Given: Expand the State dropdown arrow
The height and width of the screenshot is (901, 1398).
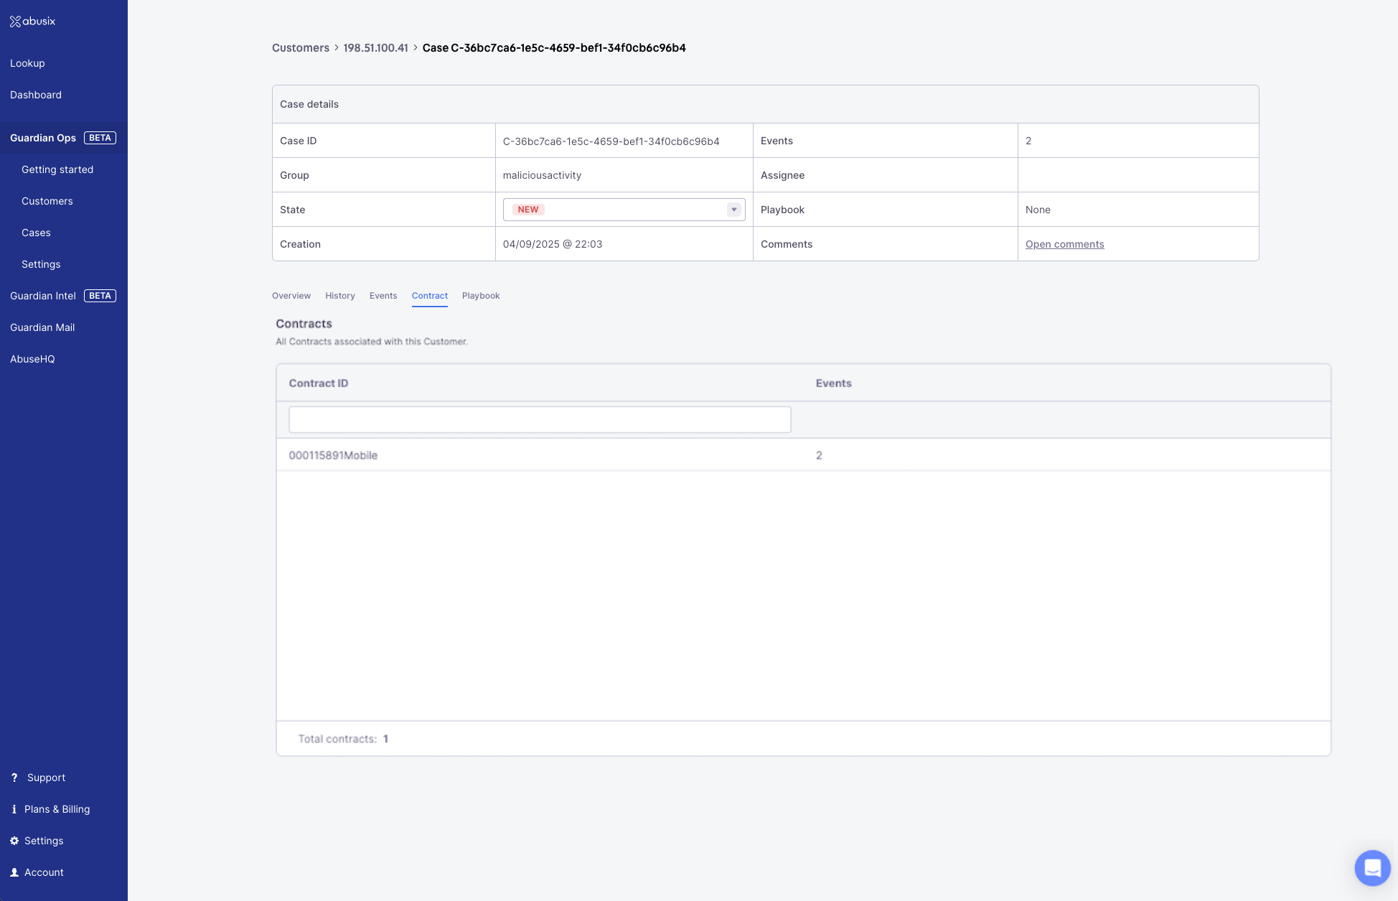Looking at the screenshot, I should [733, 210].
